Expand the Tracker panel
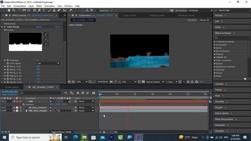 [x=218, y=90]
